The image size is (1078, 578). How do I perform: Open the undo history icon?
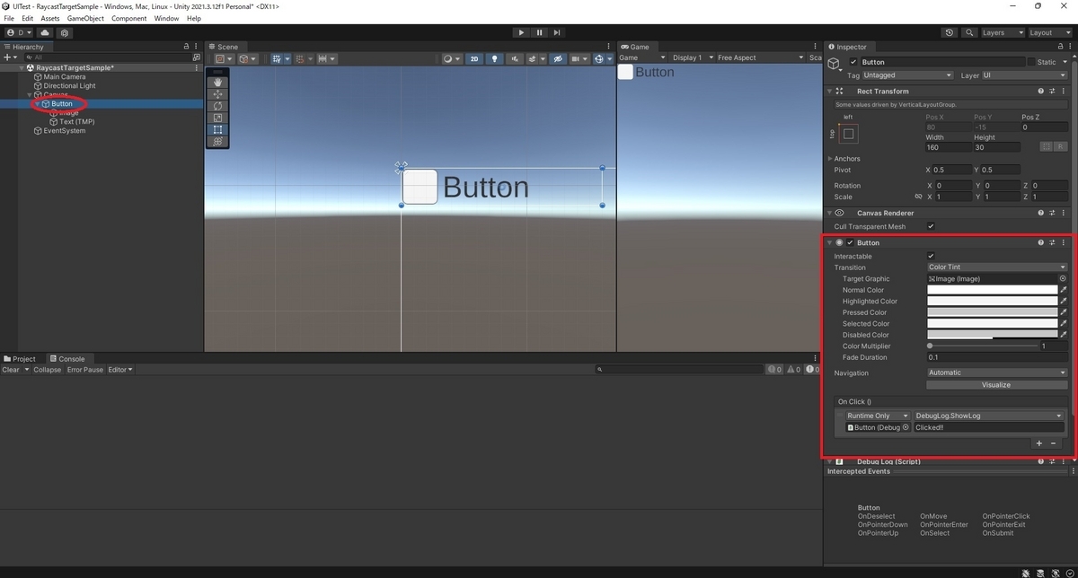[x=950, y=32]
